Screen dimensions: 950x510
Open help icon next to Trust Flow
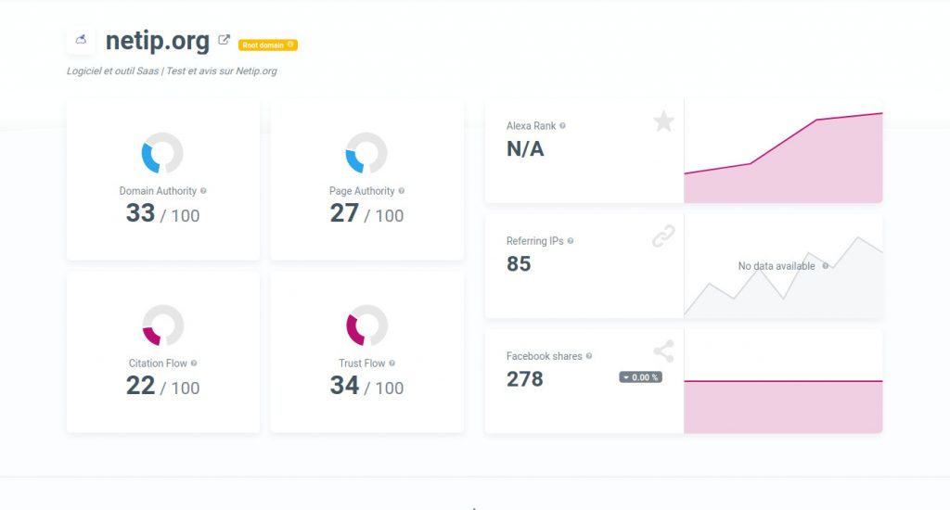(392, 363)
